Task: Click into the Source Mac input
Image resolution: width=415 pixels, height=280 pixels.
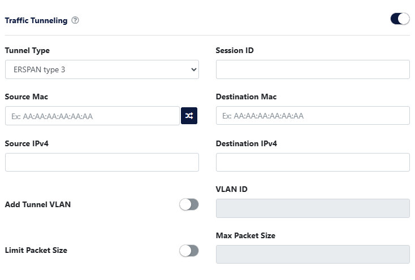Action: 92,116
